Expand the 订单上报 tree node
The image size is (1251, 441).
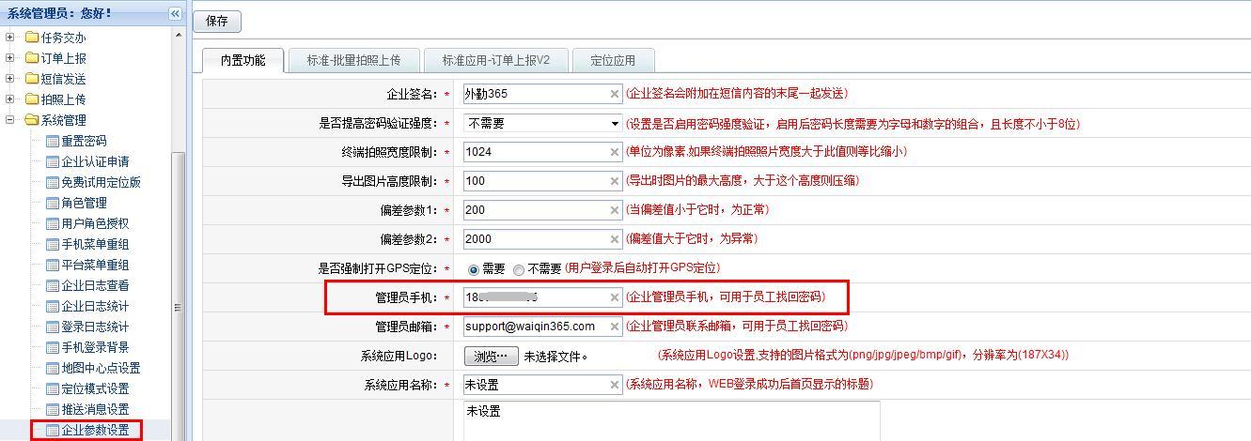[10, 58]
